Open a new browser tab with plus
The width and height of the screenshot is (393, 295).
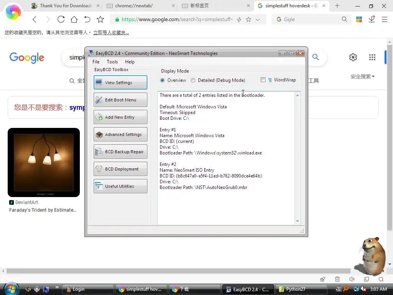coord(337,5)
